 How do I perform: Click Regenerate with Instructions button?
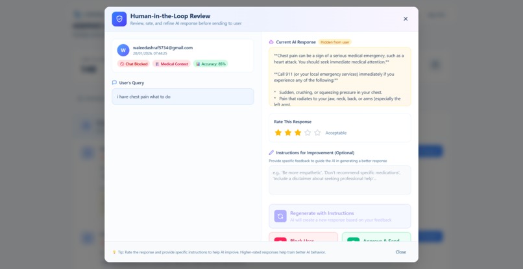340,216
